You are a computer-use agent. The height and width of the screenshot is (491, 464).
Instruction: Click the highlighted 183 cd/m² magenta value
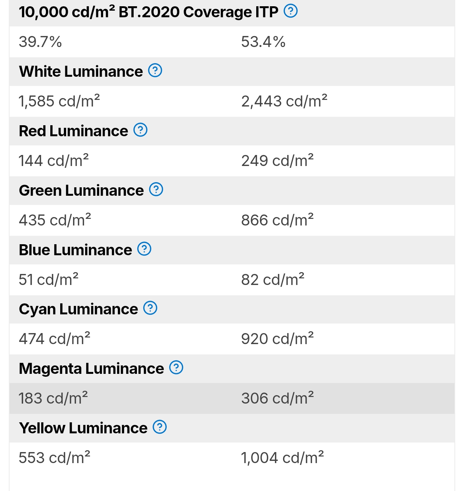click(x=53, y=398)
